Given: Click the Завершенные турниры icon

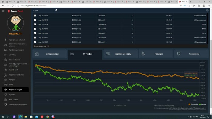Looking at the screenshot, I should click(x=5, y=105).
